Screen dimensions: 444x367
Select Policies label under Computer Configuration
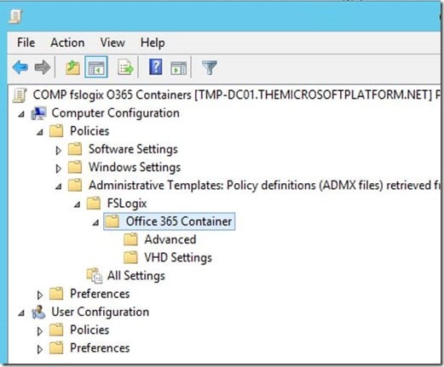coord(89,131)
